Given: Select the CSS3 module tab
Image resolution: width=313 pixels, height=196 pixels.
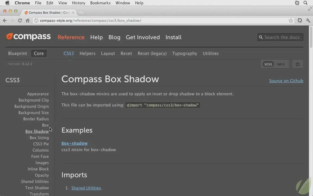Looking at the screenshot, I should coord(69,53).
